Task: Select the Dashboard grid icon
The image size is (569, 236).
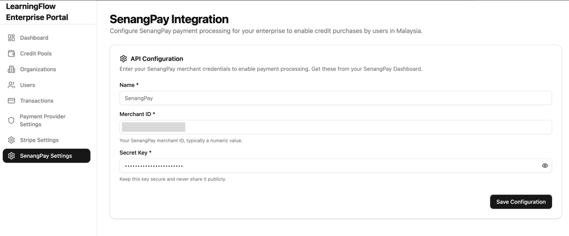Action: pyautogui.click(x=11, y=38)
